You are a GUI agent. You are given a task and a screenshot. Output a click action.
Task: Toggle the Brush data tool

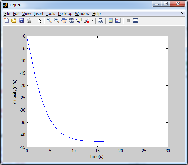click(x=87, y=20)
